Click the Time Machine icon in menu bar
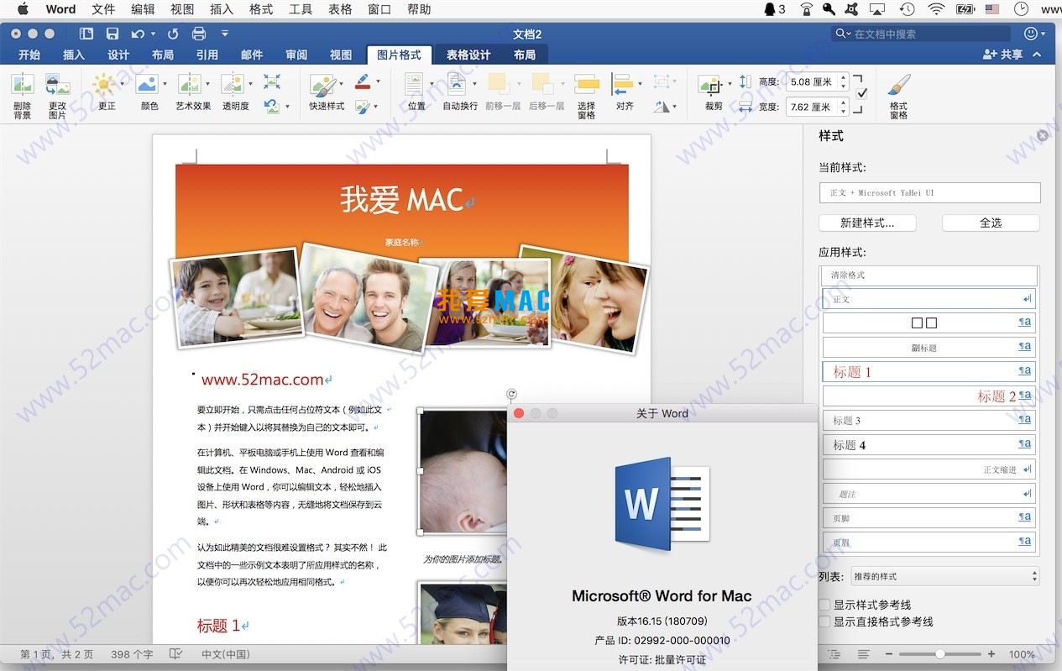This screenshot has height=671, width=1062. pos(907,9)
